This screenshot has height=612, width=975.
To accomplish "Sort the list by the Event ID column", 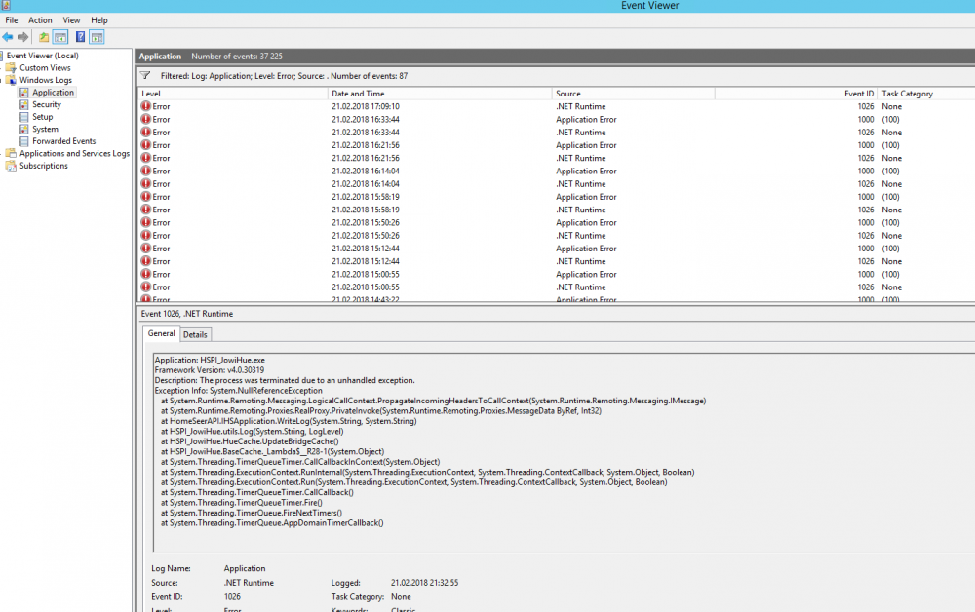I will pyautogui.click(x=858, y=94).
